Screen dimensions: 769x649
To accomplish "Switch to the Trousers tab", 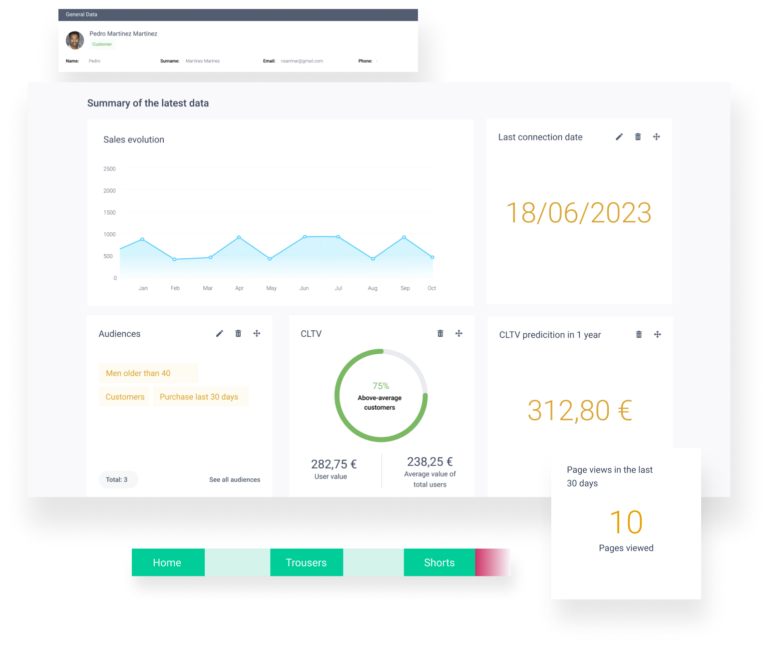I will click(x=306, y=563).
